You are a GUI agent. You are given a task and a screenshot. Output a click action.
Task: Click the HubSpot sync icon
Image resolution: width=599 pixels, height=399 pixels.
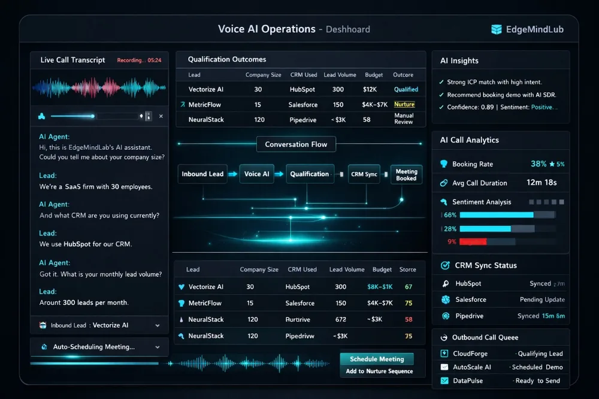click(446, 283)
